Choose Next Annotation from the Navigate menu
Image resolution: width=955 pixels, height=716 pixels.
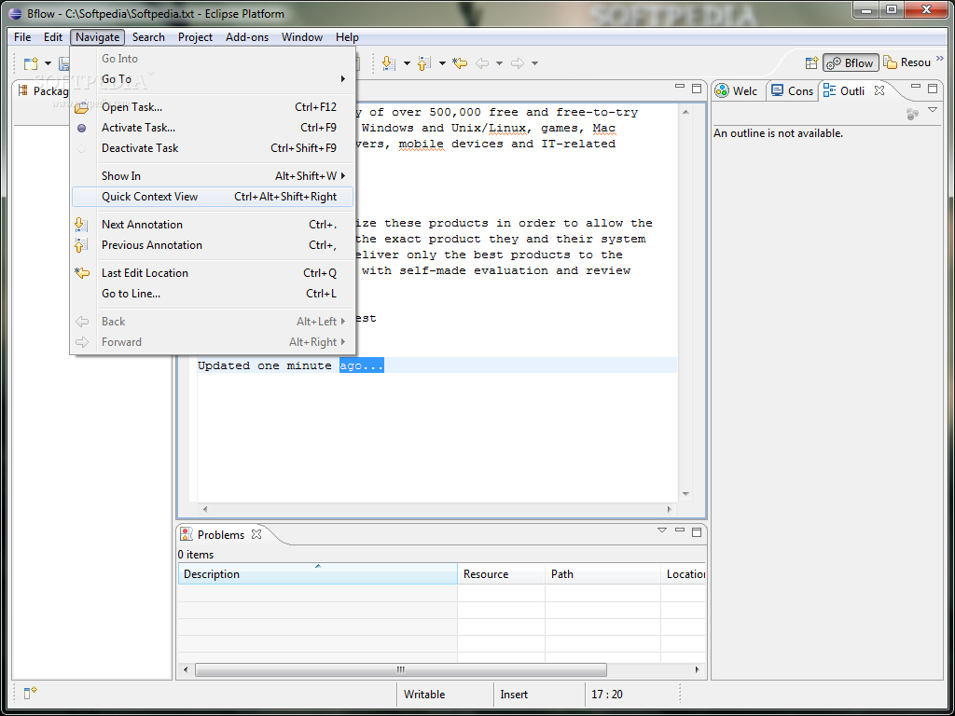[213, 225]
